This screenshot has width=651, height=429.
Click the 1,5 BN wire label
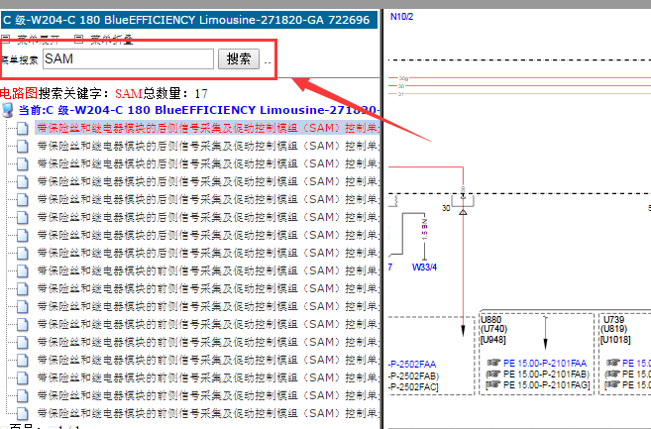424,229
